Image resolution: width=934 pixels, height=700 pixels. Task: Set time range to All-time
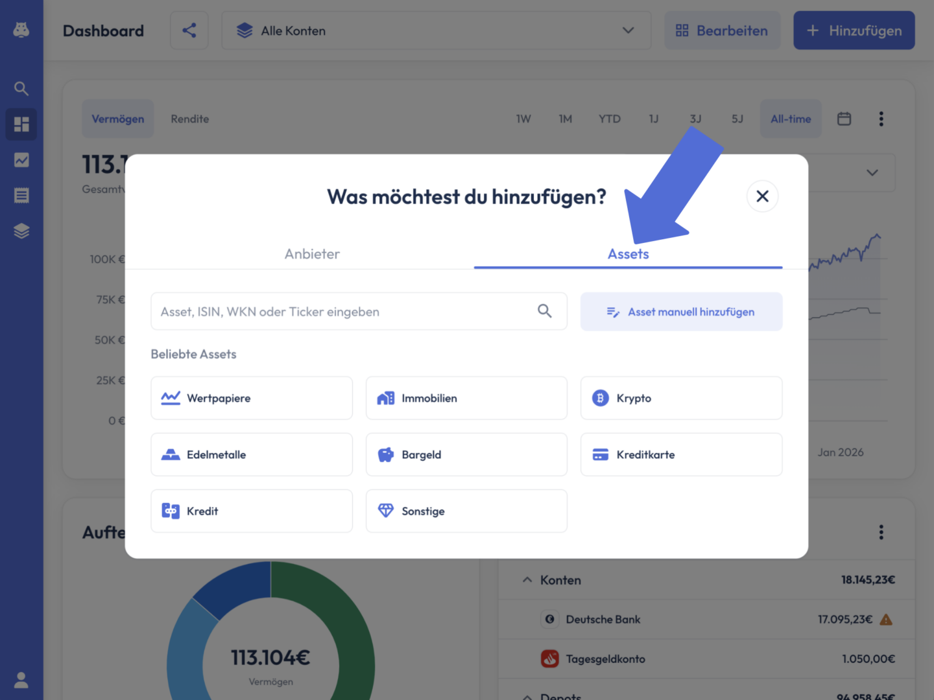pos(791,119)
